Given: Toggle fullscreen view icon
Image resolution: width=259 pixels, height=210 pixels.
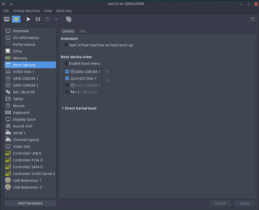Looking at the screenshot, I should pyautogui.click(x=252, y=19).
